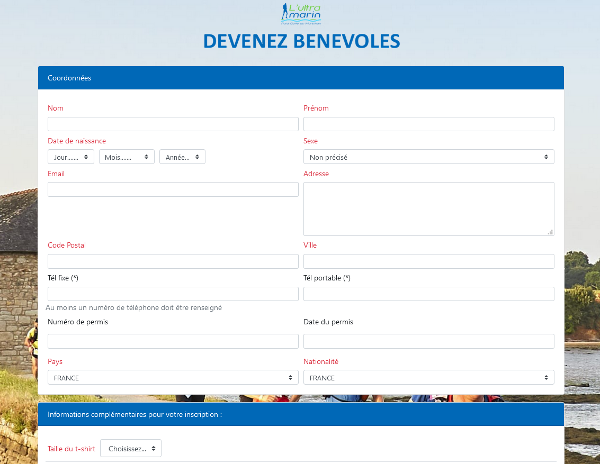Select the Numéro de permis field
600x464 pixels.
pyautogui.click(x=173, y=341)
